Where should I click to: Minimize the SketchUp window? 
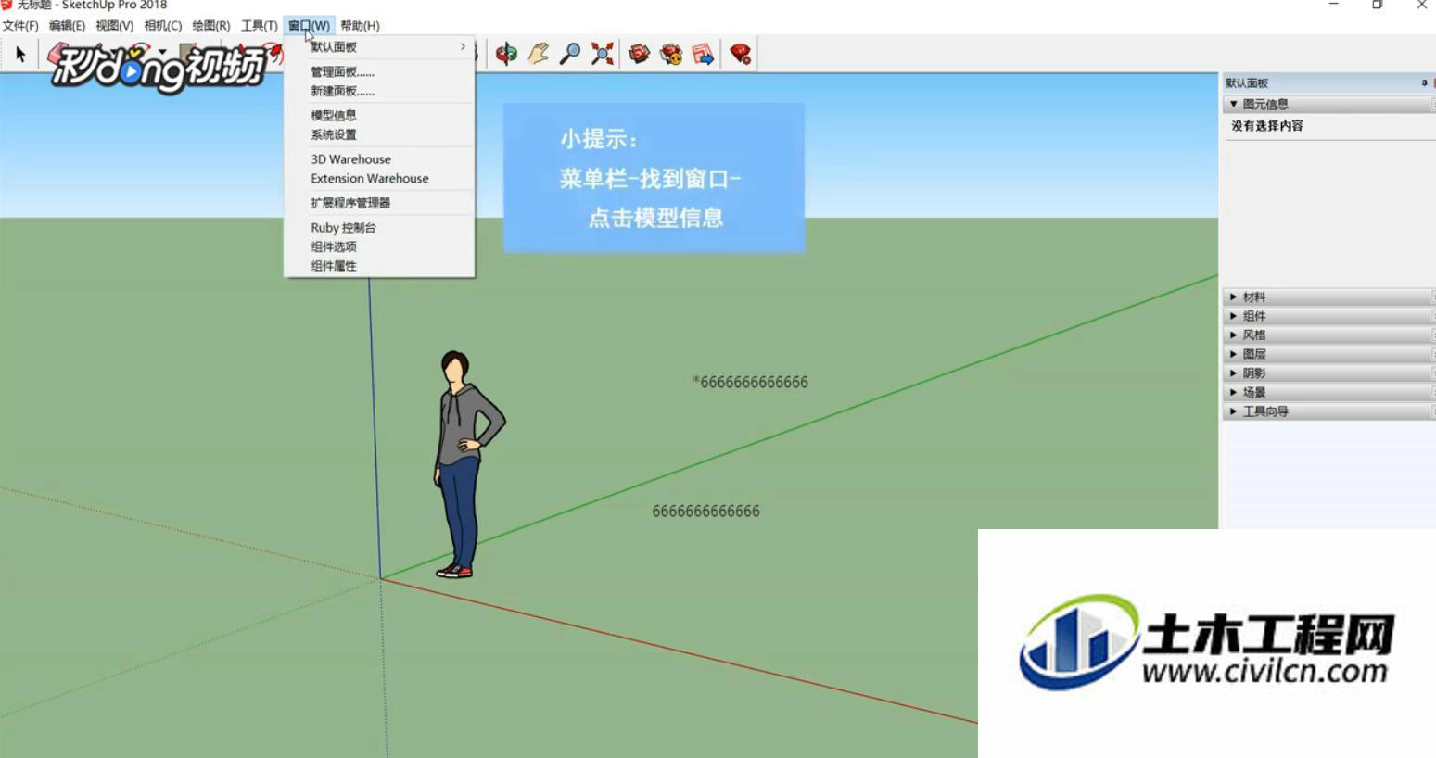click(1334, 6)
